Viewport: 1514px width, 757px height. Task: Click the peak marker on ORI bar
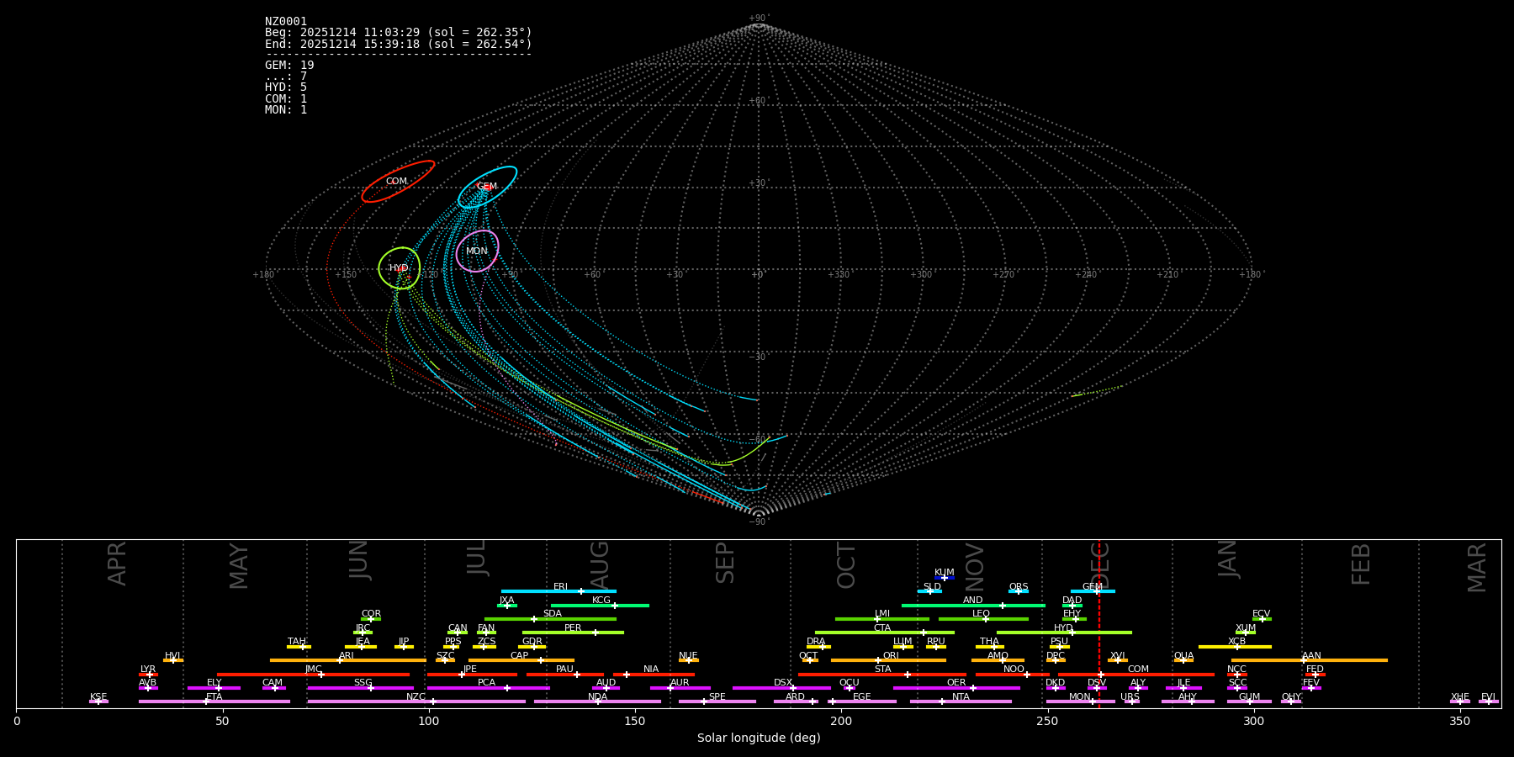[878, 660]
